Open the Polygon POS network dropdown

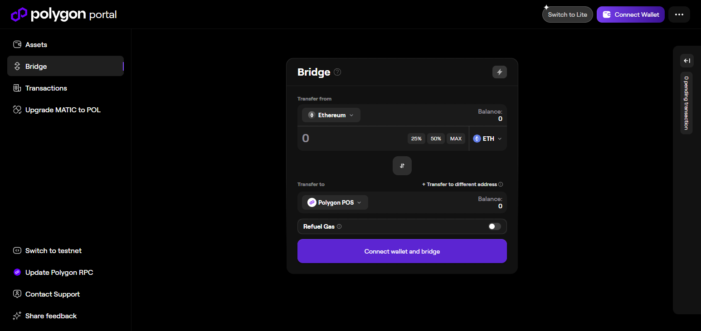point(334,202)
